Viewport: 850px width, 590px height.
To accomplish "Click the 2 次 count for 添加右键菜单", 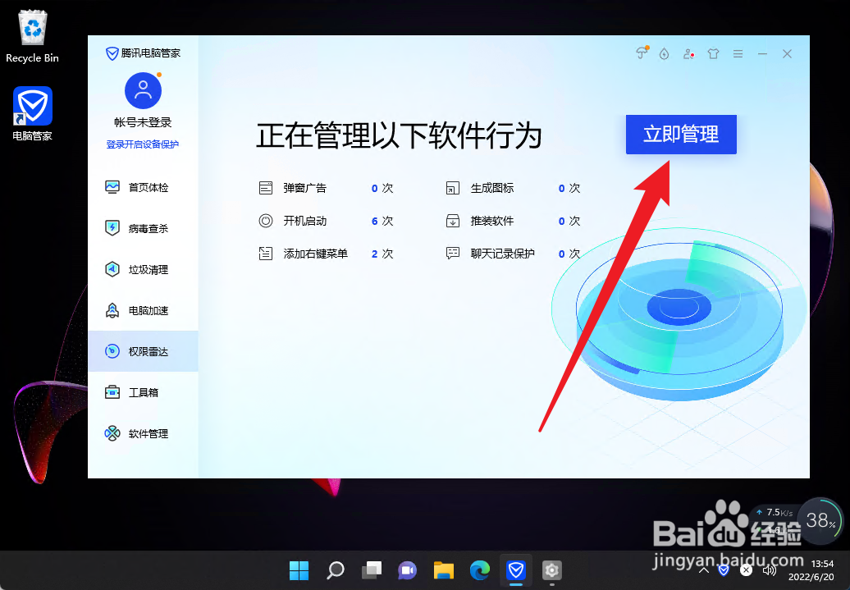I will [382, 254].
